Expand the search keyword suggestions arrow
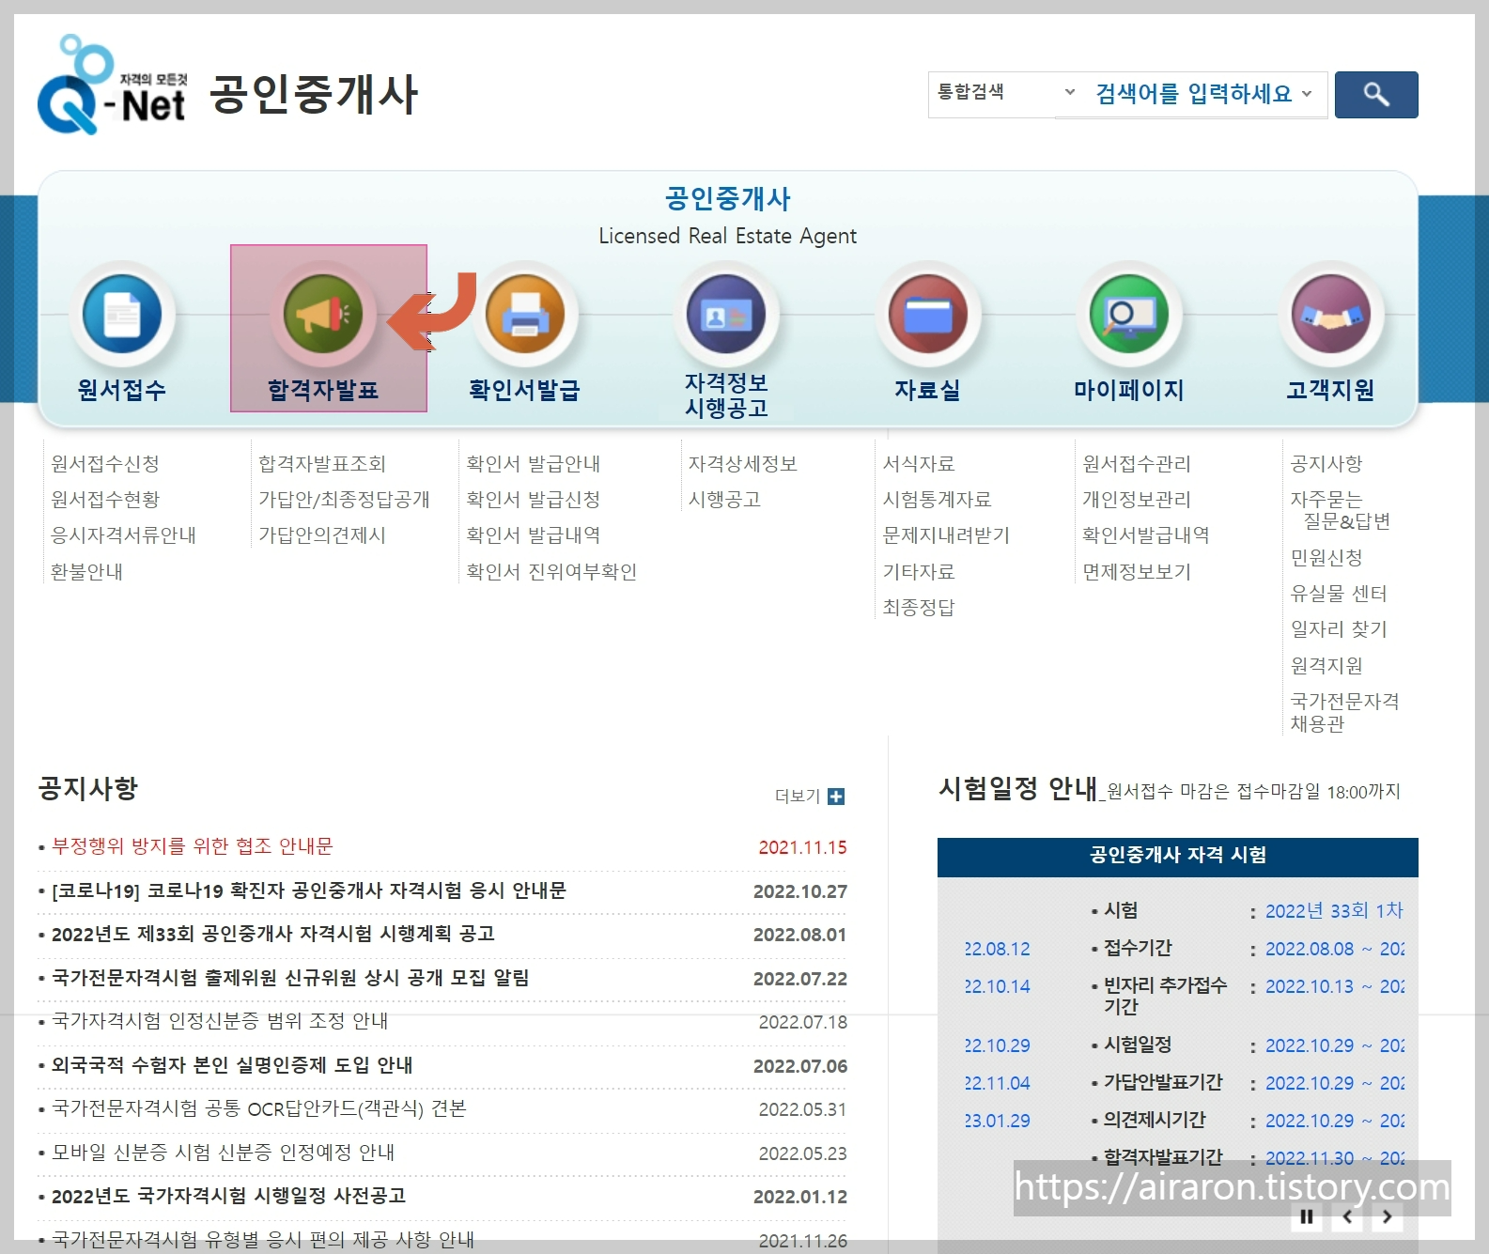The width and height of the screenshot is (1489, 1254). (x=1307, y=94)
